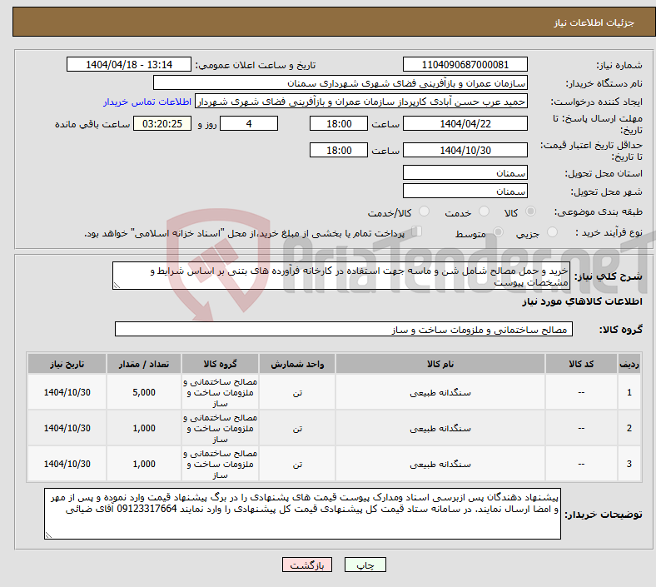
Task: Click the buyer organization name field
Action: click(x=340, y=82)
